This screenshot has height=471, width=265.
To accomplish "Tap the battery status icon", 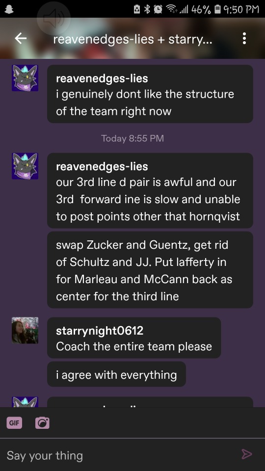I will click(217, 10).
